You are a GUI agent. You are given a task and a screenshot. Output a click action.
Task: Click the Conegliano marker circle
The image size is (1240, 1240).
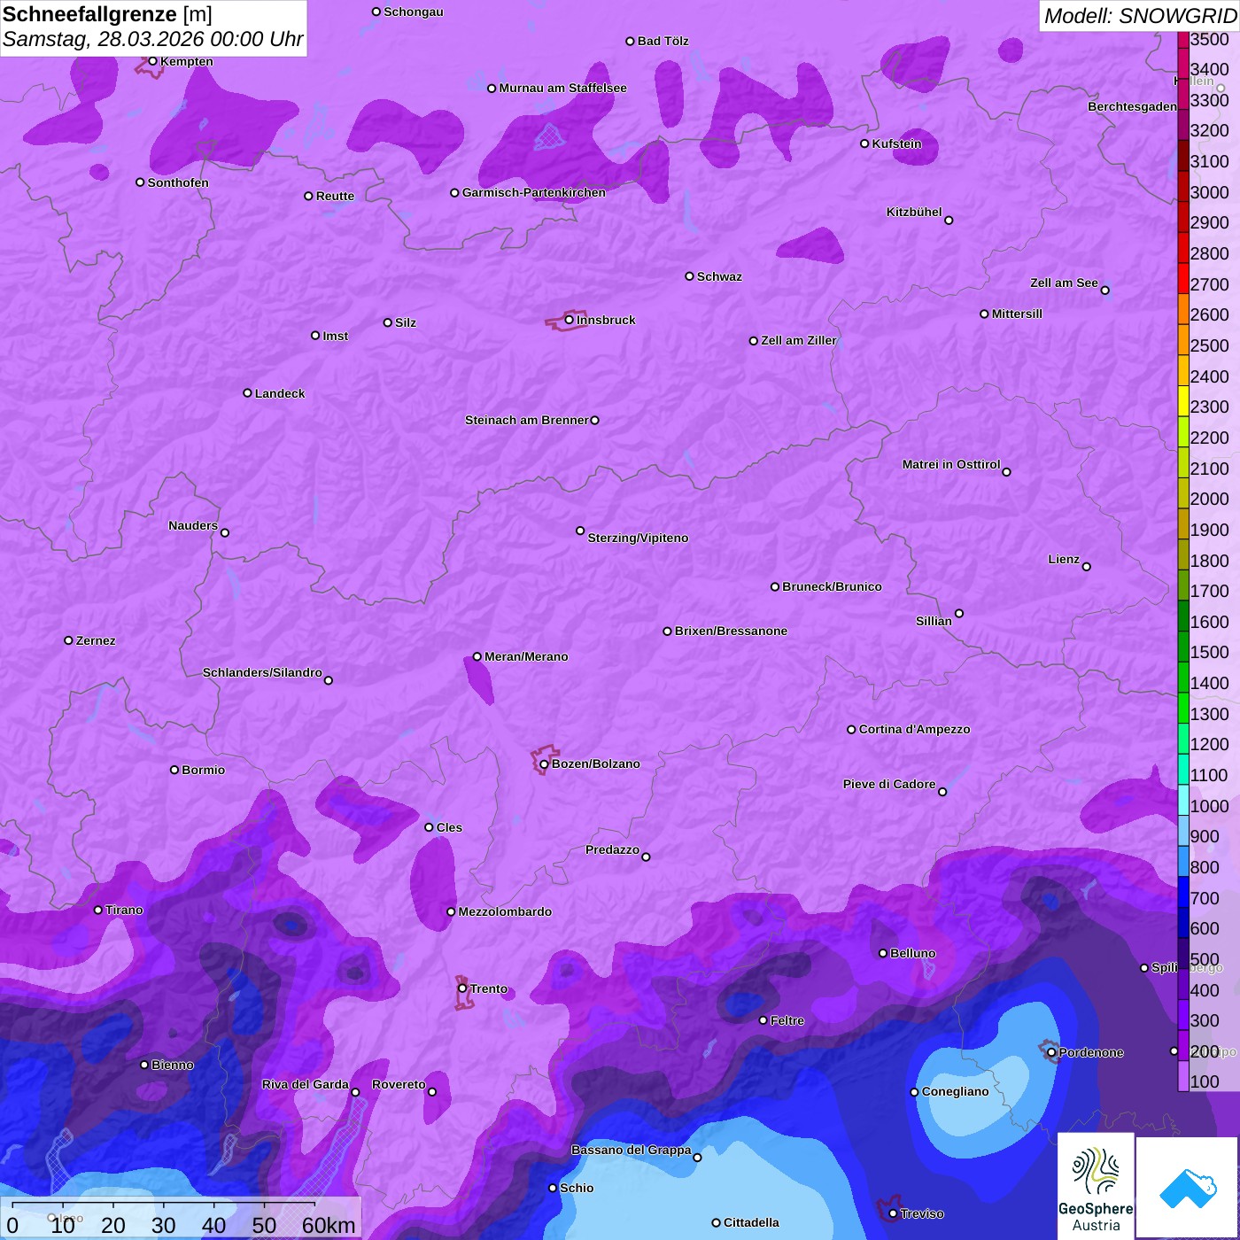click(914, 1092)
